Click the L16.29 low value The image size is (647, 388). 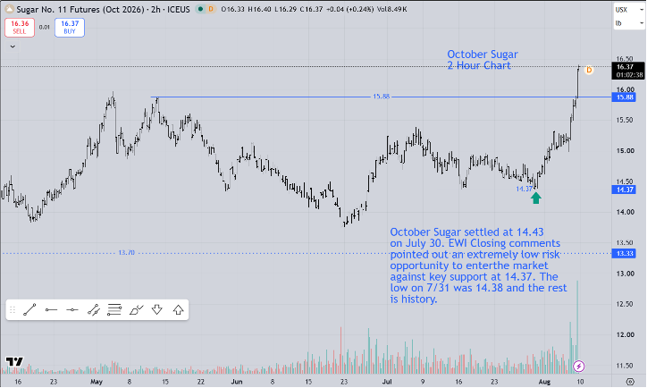coord(286,9)
